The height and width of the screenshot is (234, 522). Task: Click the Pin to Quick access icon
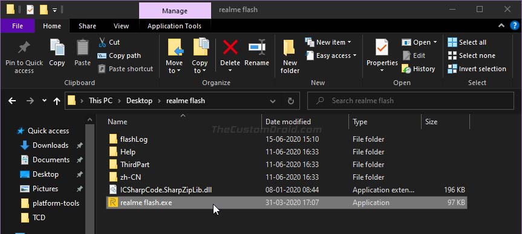24,48
